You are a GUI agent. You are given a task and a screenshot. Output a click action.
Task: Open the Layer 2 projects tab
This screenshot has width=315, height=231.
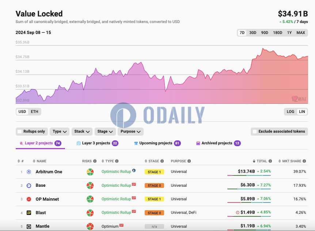[x=40, y=143]
